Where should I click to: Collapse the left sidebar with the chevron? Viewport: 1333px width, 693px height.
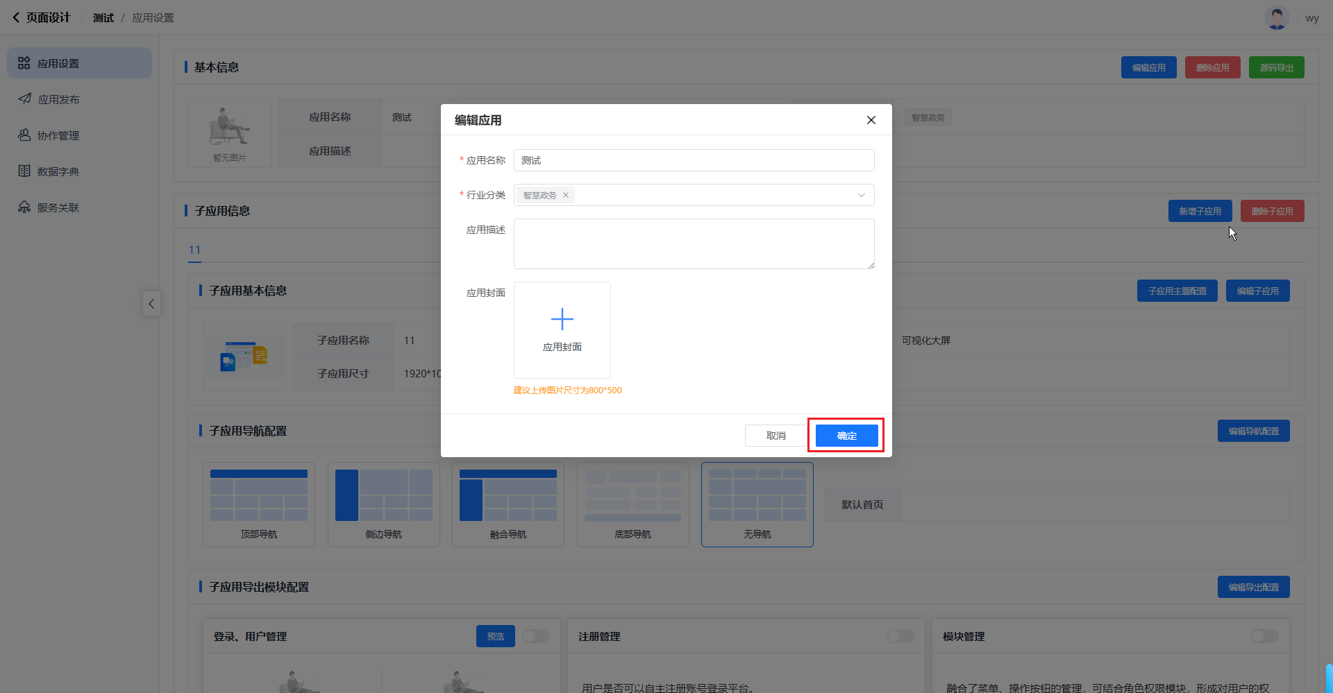pyautogui.click(x=151, y=304)
